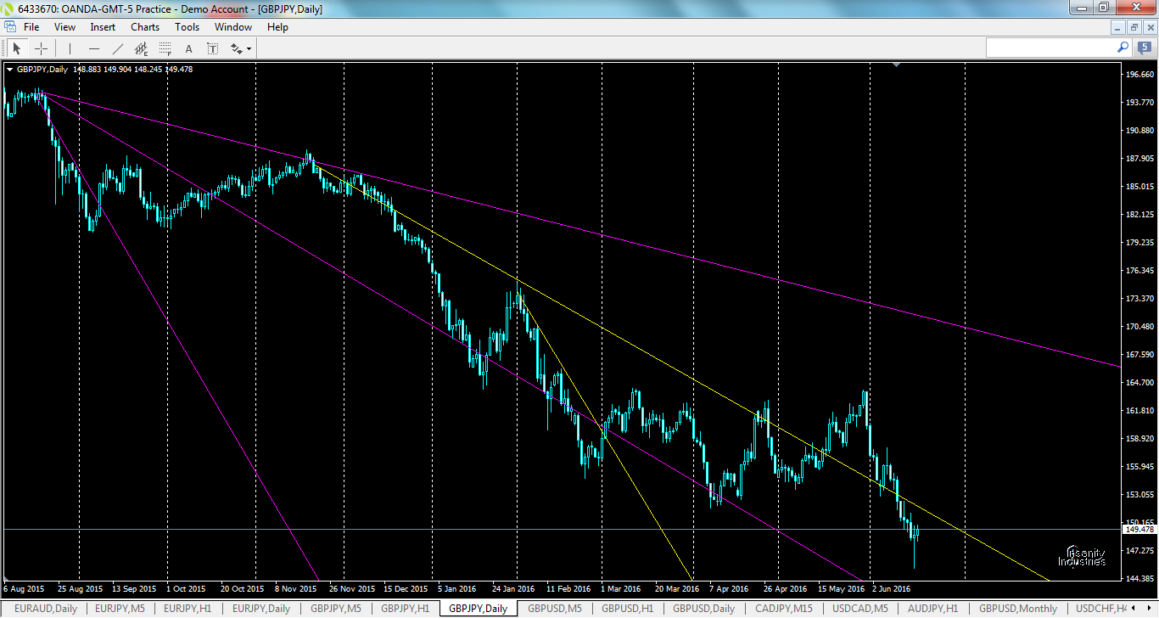The height and width of the screenshot is (618, 1159).
Task: Select the cursor pointer tool
Action: click(16, 48)
